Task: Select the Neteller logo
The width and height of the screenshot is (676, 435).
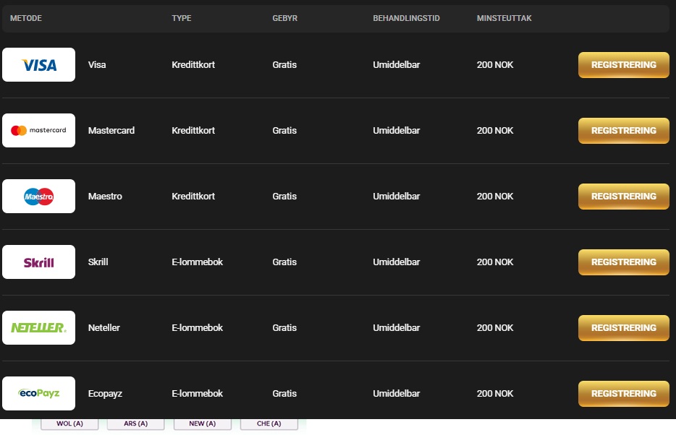Action: [39, 328]
